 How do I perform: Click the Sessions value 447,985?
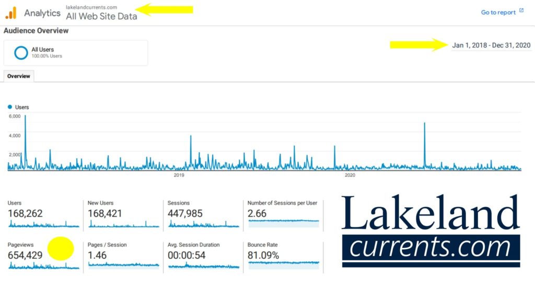point(185,214)
